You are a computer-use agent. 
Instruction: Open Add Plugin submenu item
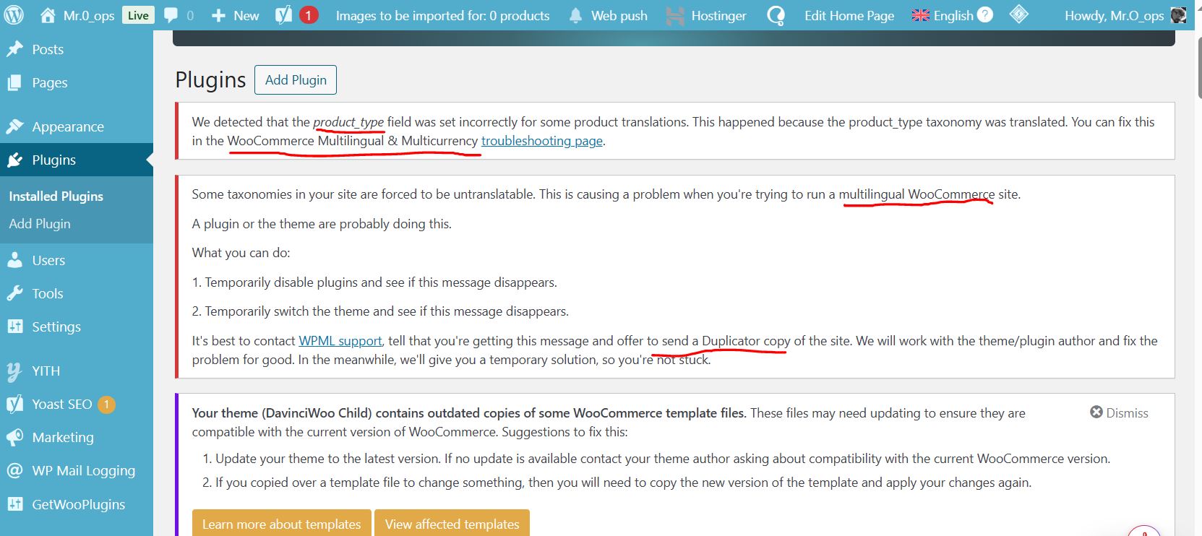40,223
